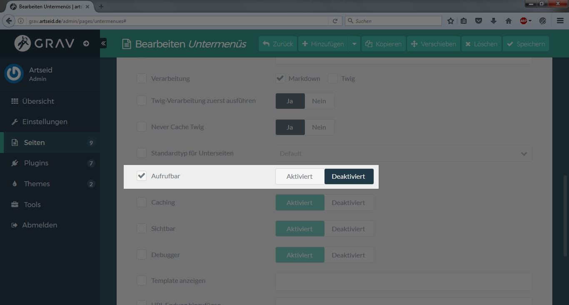Enable the Twig processing checkbox
569x305 pixels.
[333, 78]
